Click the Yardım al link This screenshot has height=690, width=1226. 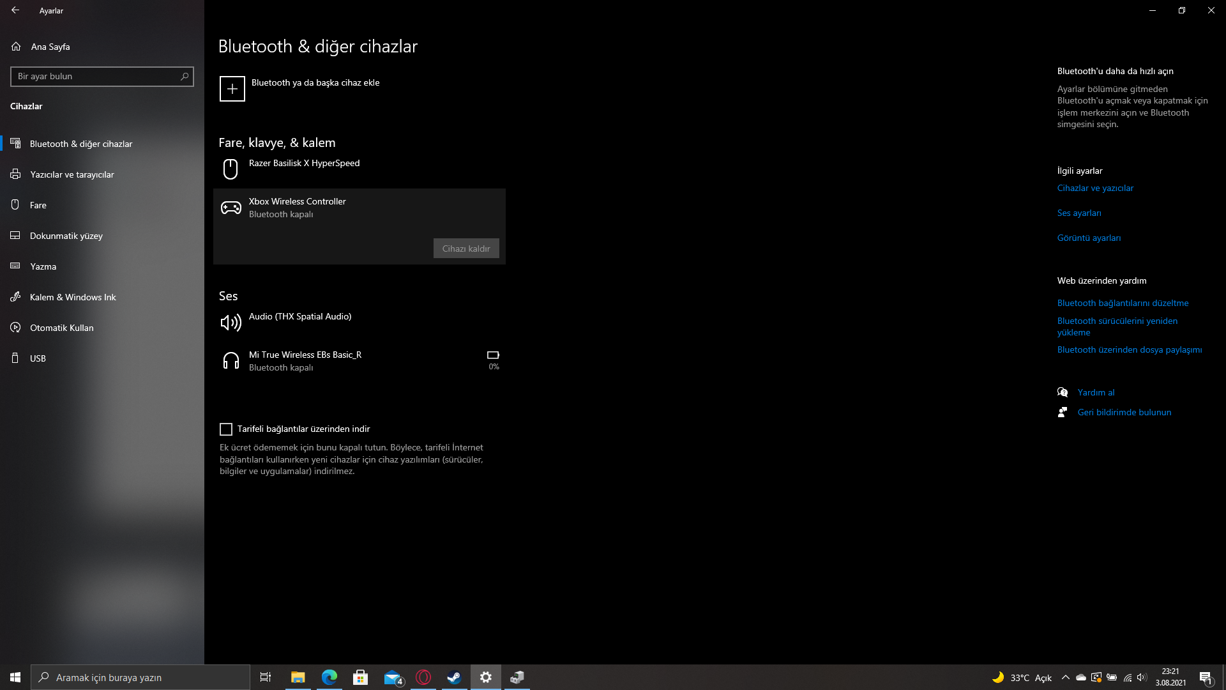tap(1096, 392)
